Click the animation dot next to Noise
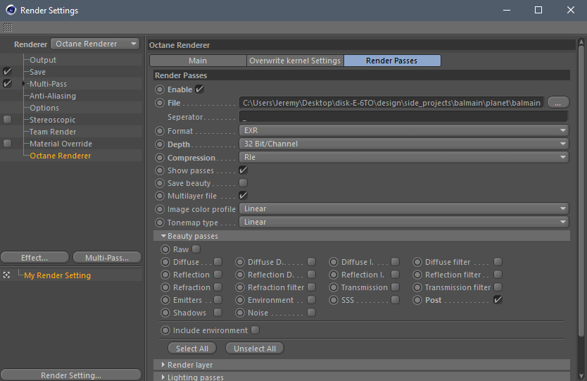The height and width of the screenshot is (381, 587). pyautogui.click(x=240, y=313)
